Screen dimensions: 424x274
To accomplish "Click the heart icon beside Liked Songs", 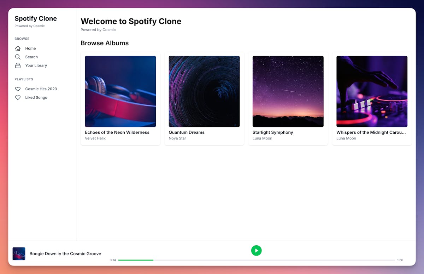I will (18, 97).
